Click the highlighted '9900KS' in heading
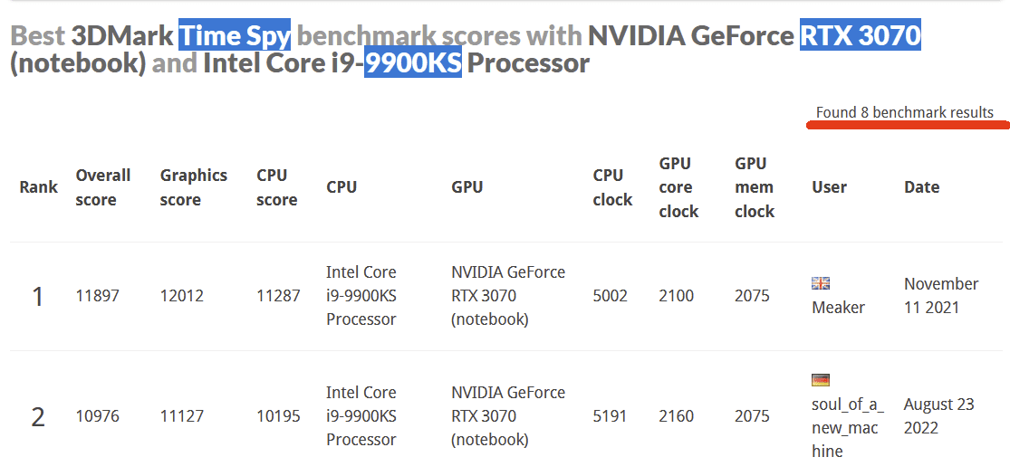 pyautogui.click(x=413, y=64)
